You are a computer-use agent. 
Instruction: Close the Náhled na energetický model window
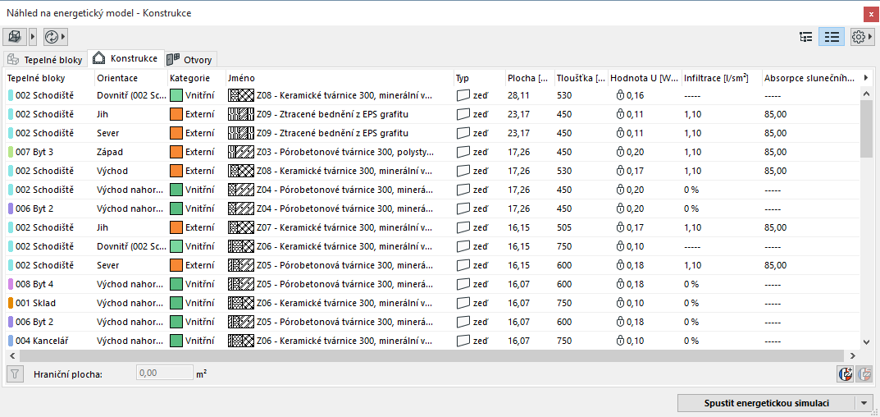pyautogui.click(x=872, y=13)
